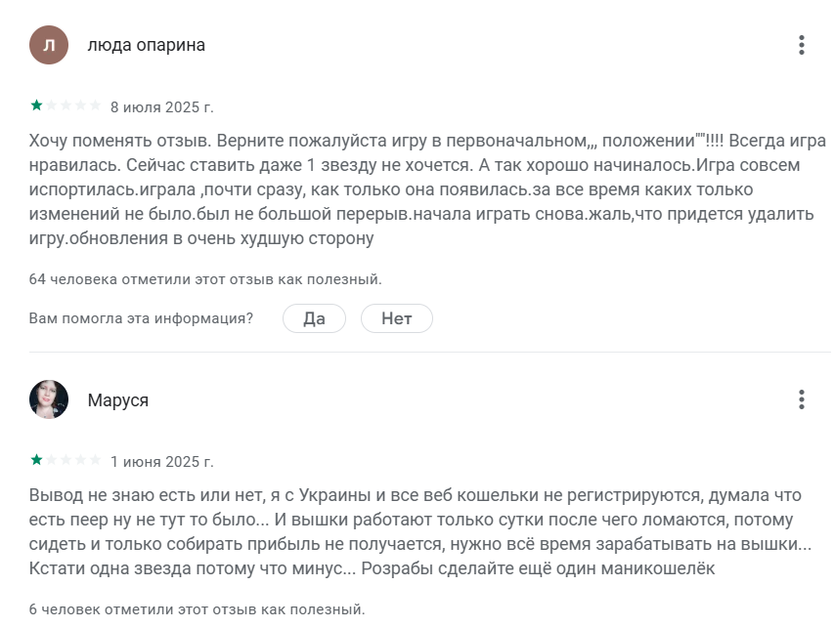Click the reviewer name 'люда опарина'

tap(147, 45)
